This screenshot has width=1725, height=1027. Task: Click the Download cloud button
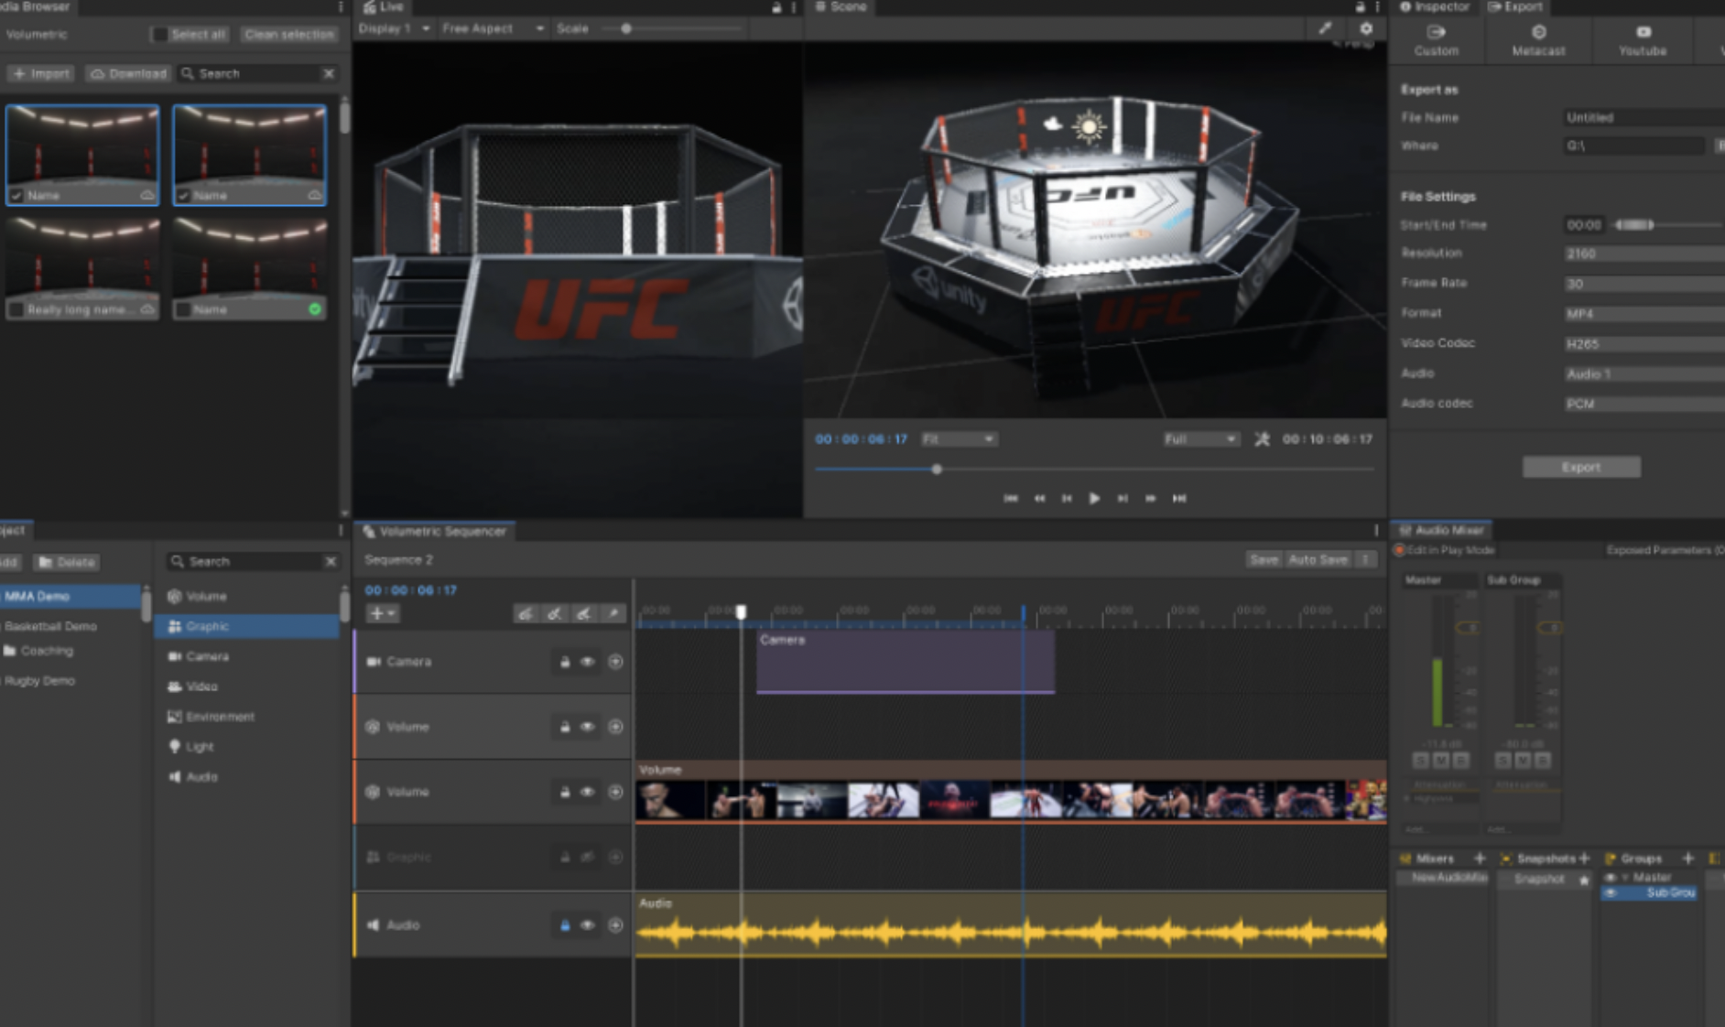(x=128, y=73)
